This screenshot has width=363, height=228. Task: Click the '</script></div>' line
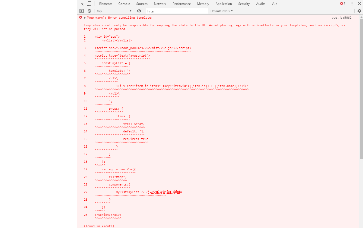pyautogui.click(x=108, y=215)
